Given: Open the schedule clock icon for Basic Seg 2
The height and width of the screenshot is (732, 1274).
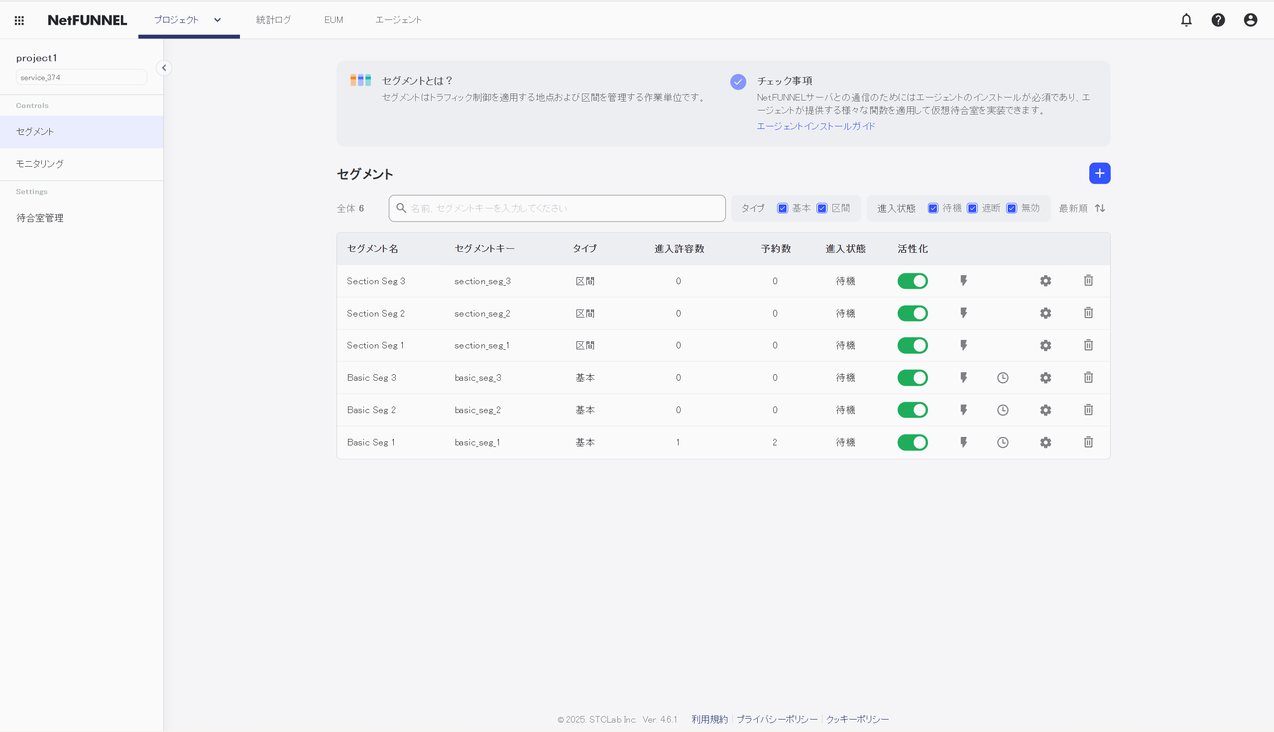Looking at the screenshot, I should pyautogui.click(x=1002, y=410).
